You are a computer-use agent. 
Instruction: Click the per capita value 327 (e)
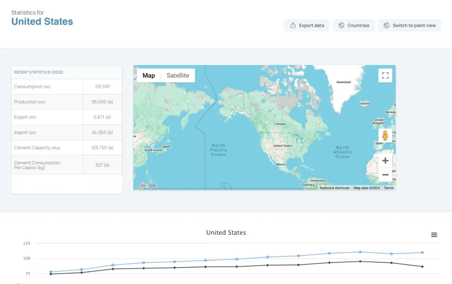(102, 165)
